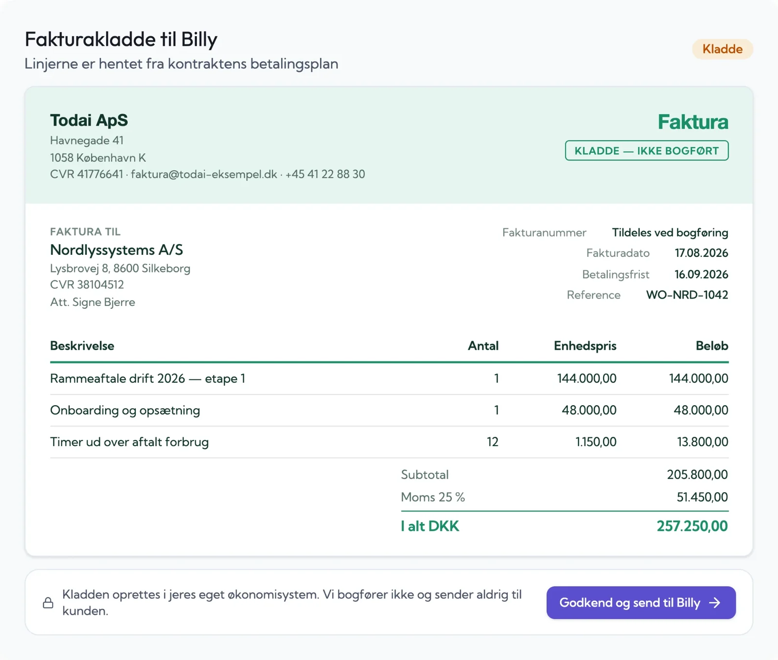Select the heading Fakturakladde til Billy
Screen dimensions: 778x660
[121, 39]
